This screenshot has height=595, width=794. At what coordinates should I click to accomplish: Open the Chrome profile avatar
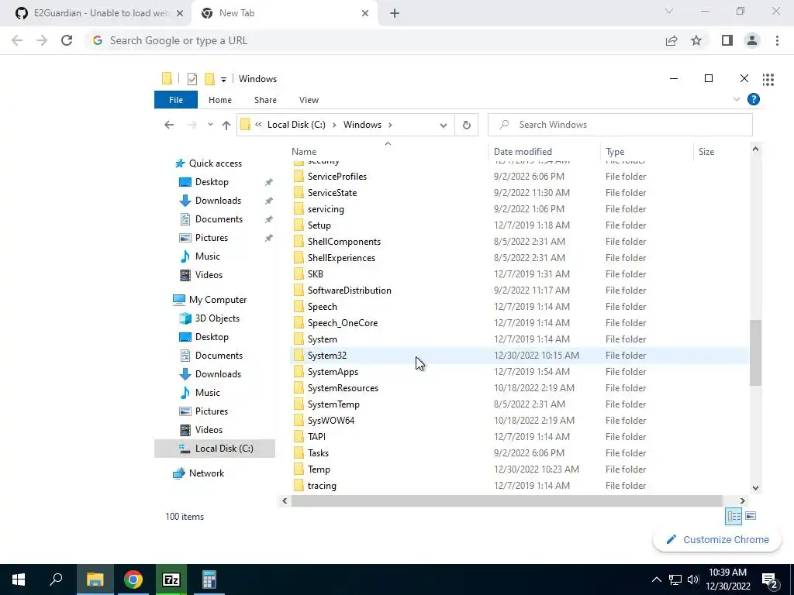[752, 40]
